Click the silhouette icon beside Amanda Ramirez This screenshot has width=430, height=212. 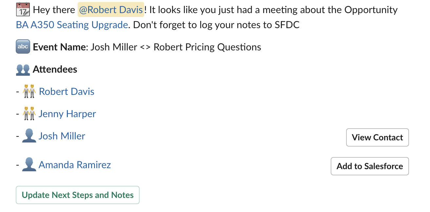tap(29, 165)
